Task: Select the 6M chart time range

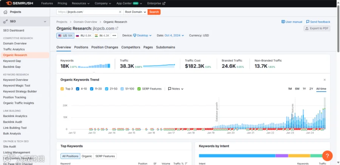Action: click(x=297, y=89)
